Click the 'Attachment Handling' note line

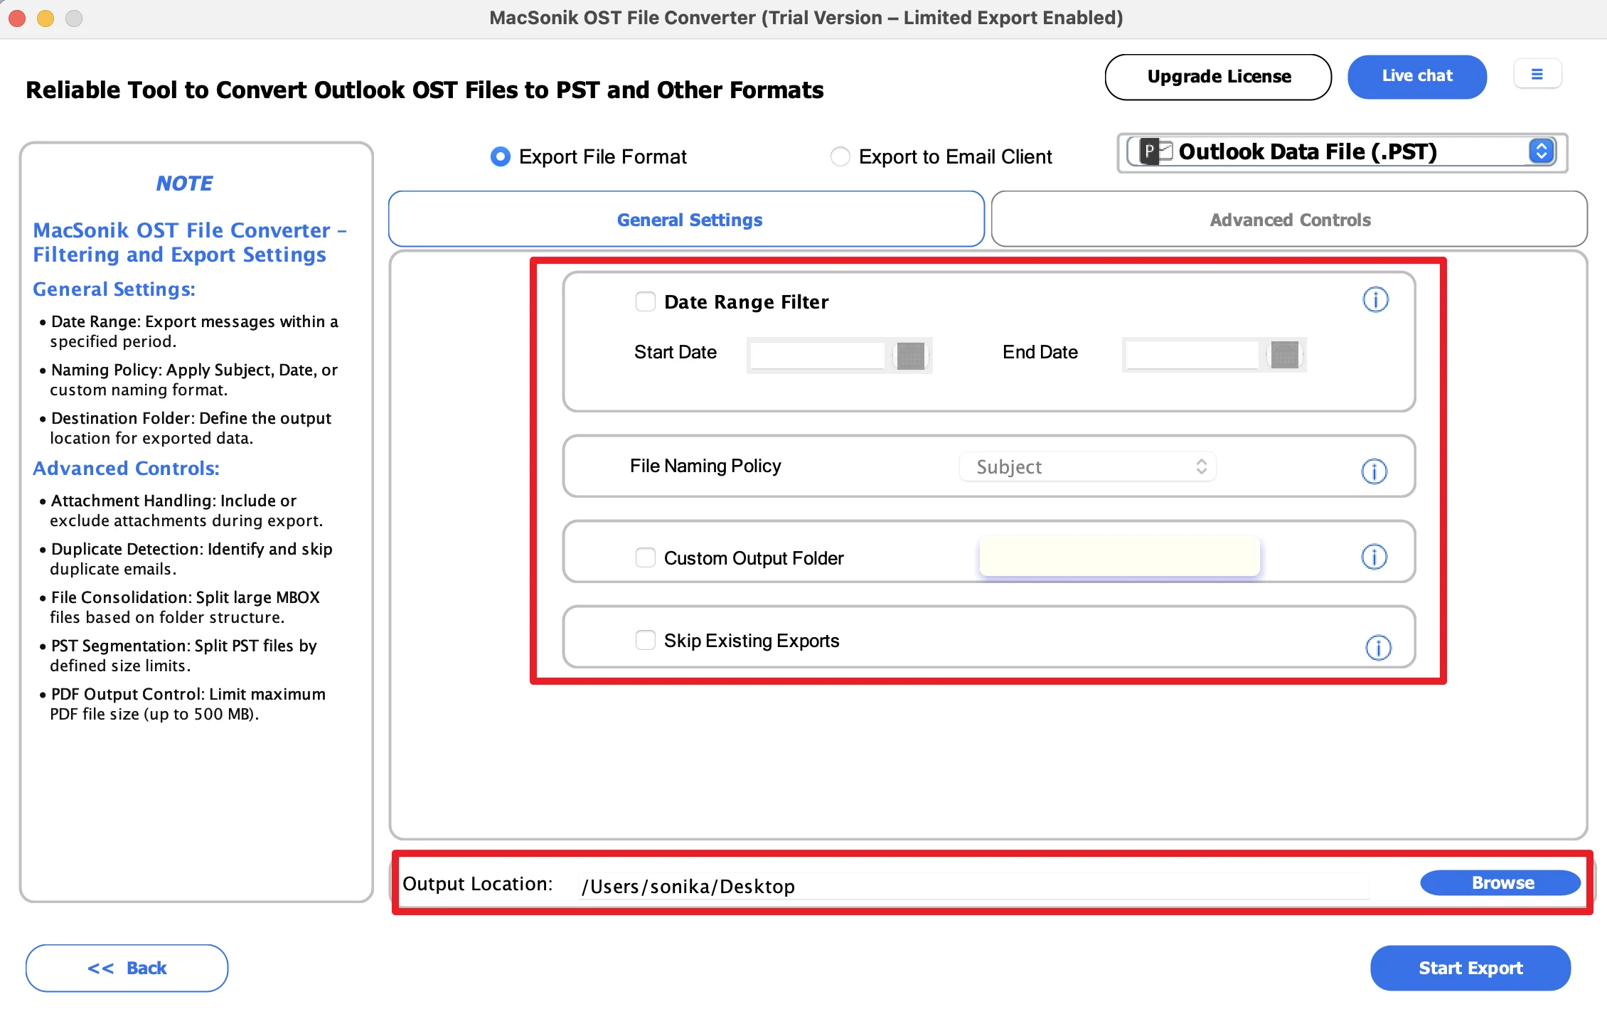181,510
